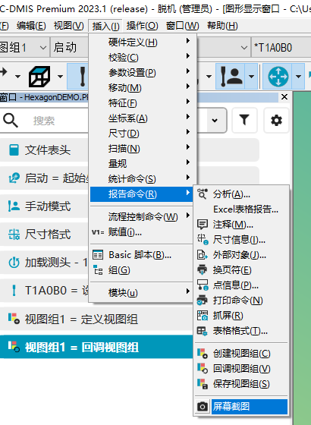Viewport: 311px width, 425px height.
Task: Open dropdown arrow beside manual mode icon
Action: point(251,77)
